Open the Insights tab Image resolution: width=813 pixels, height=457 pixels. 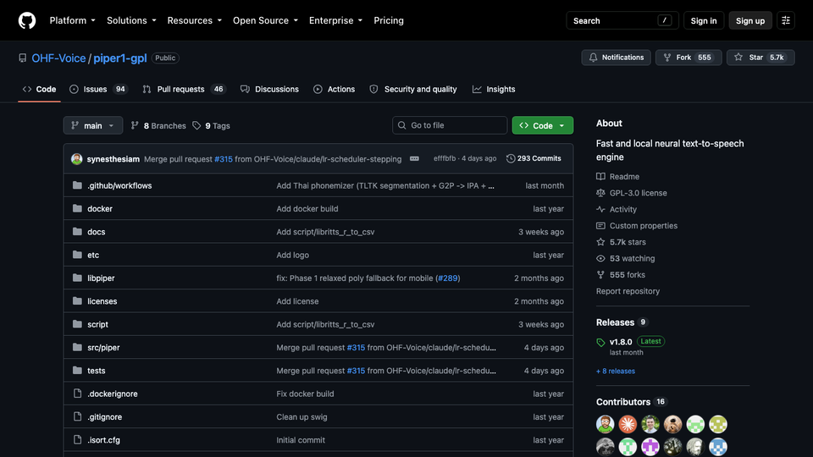click(494, 89)
